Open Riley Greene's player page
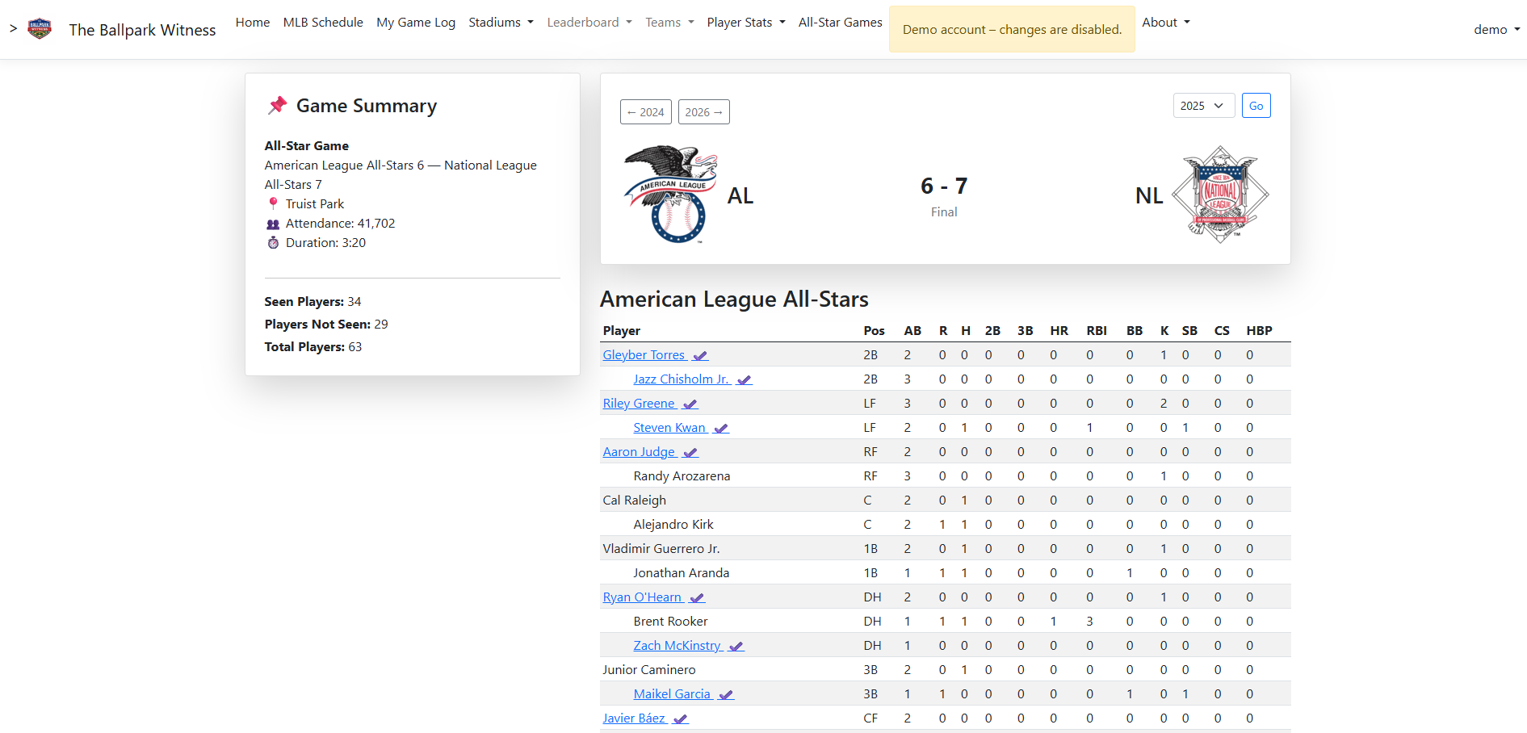 pos(639,404)
